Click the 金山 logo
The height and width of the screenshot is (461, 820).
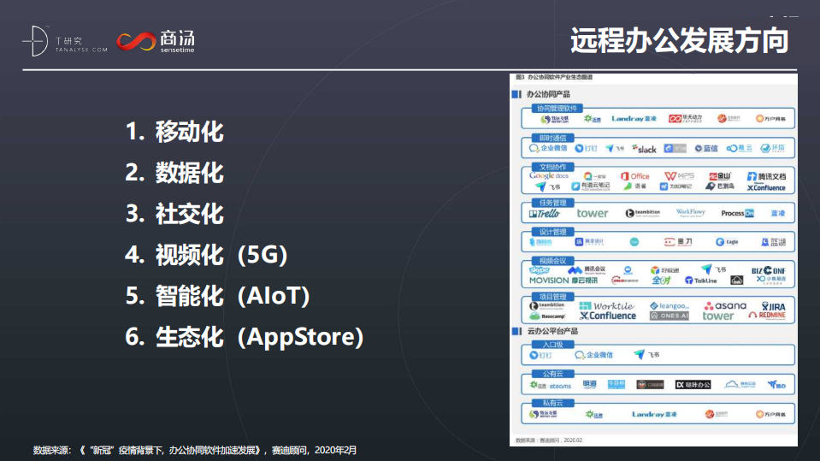pos(720,176)
